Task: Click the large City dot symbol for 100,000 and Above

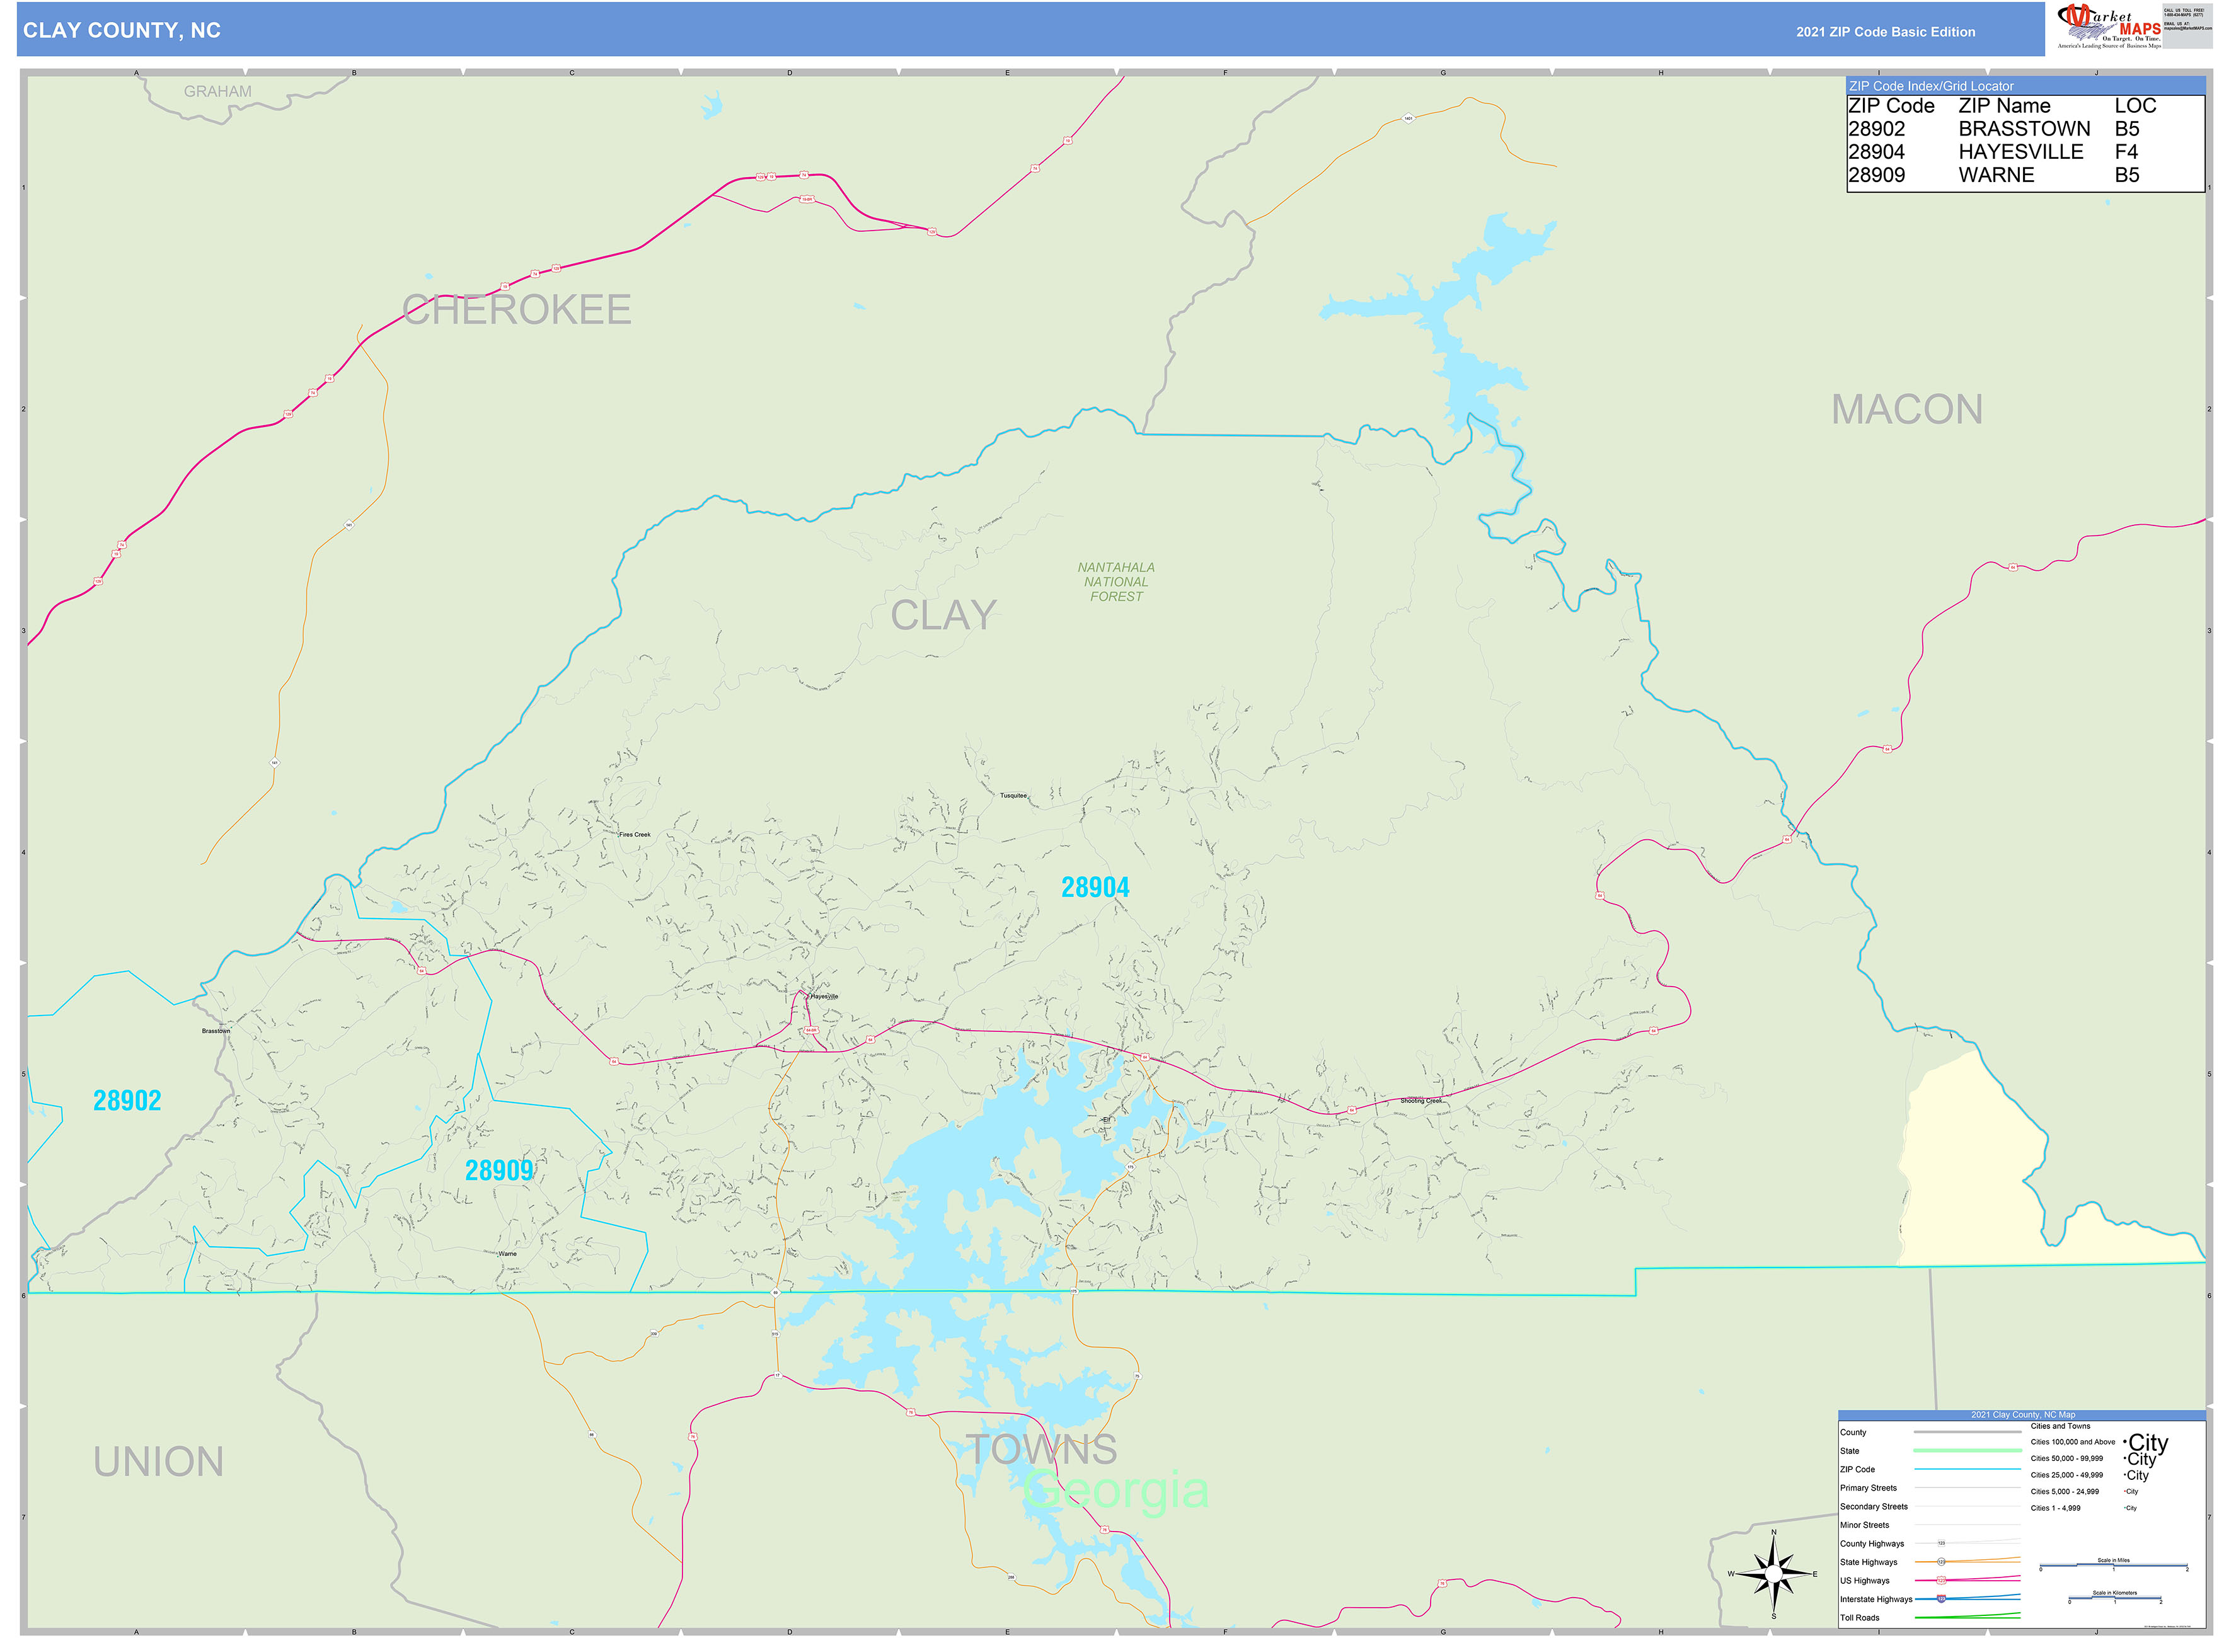Action: click(x=2126, y=1443)
